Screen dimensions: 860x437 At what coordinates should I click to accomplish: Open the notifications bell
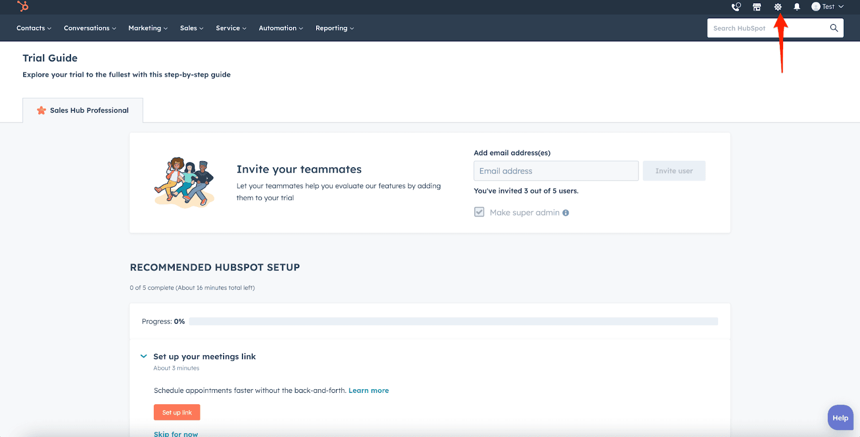(797, 7)
